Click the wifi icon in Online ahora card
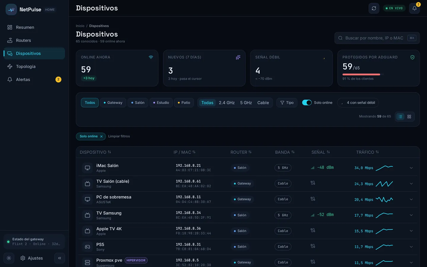 [x=151, y=57]
